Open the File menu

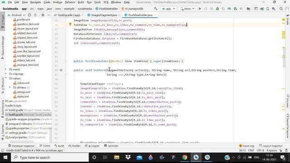[10, 2]
